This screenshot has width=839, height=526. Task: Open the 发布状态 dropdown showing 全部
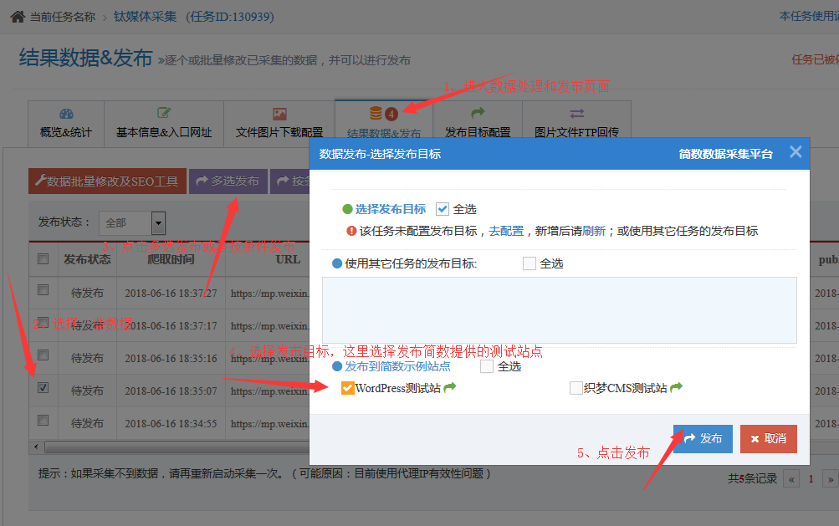[132, 223]
